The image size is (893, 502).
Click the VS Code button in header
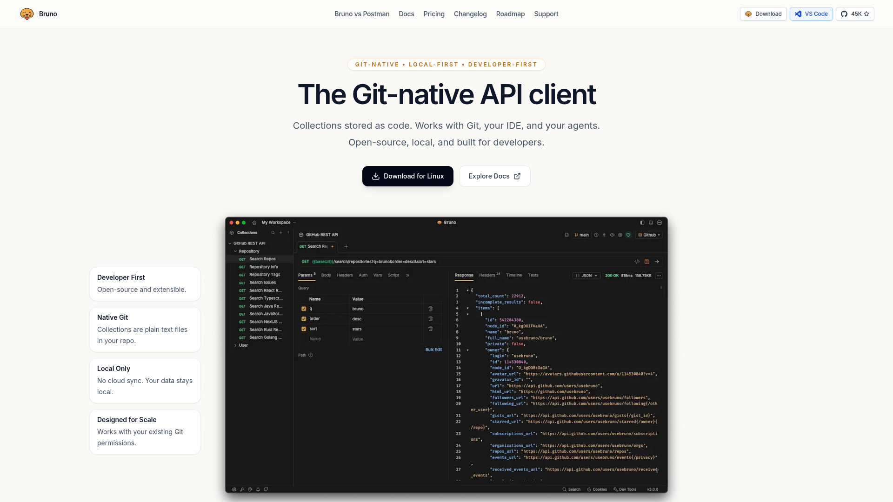click(811, 14)
